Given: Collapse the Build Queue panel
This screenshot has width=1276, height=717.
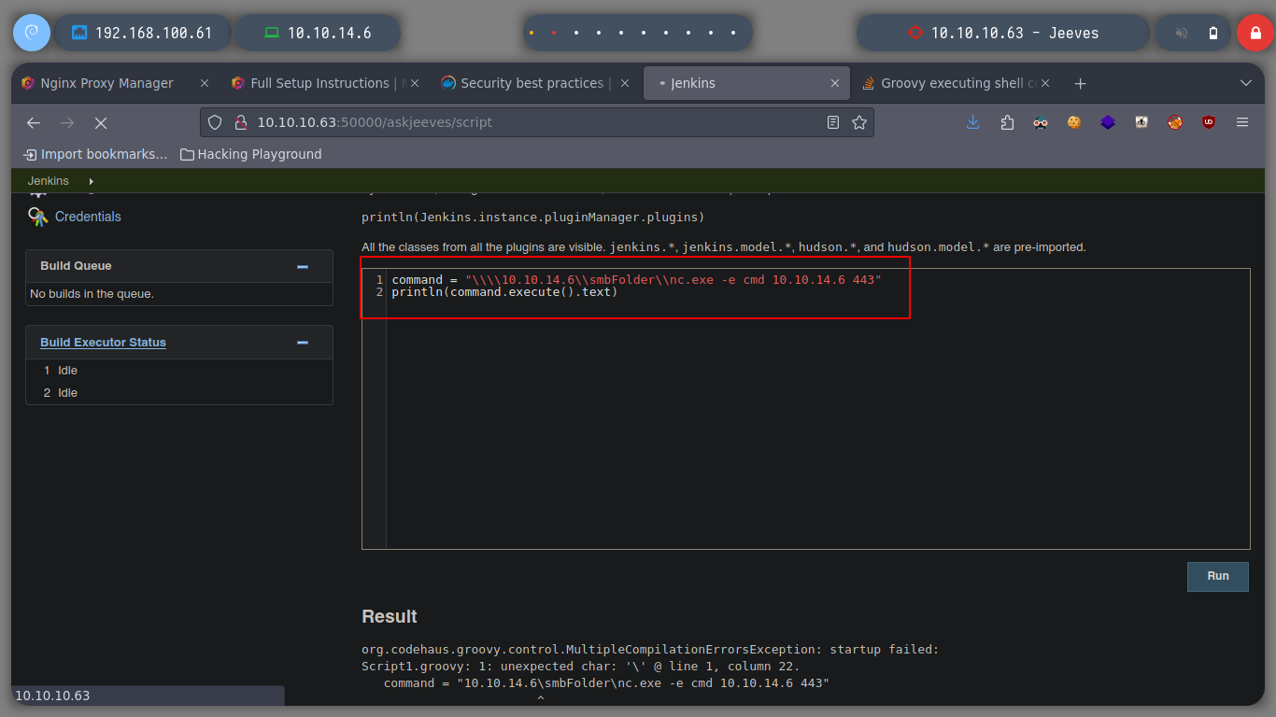Looking at the screenshot, I should pyautogui.click(x=303, y=266).
